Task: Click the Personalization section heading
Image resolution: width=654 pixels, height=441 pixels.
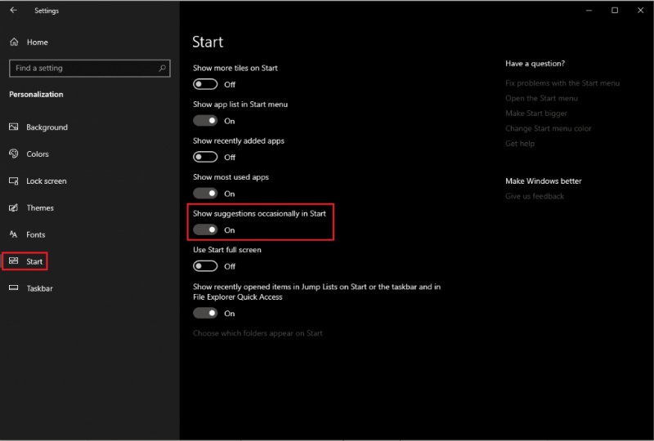Action: pyautogui.click(x=36, y=94)
